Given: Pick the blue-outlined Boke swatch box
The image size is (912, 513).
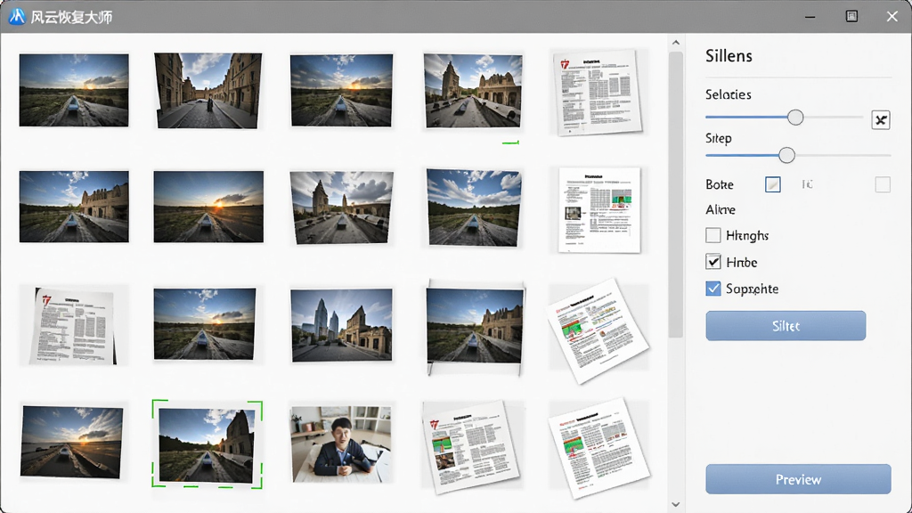Looking at the screenshot, I should [772, 184].
